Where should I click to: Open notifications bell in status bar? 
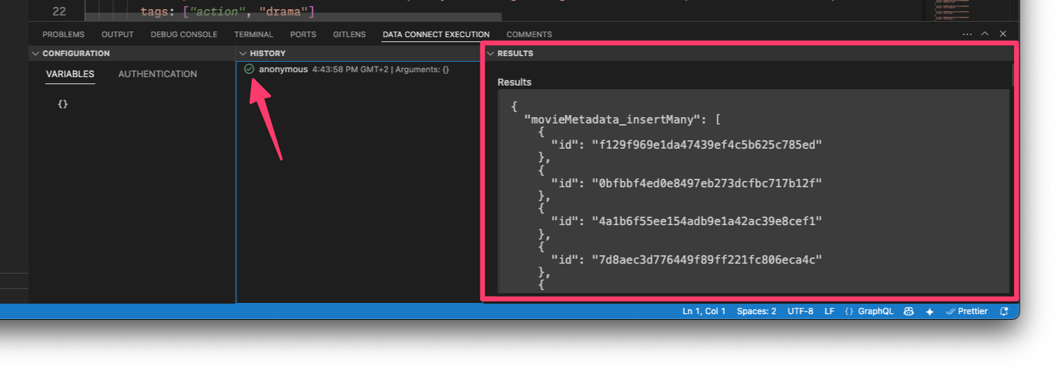pyautogui.click(x=1004, y=311)
